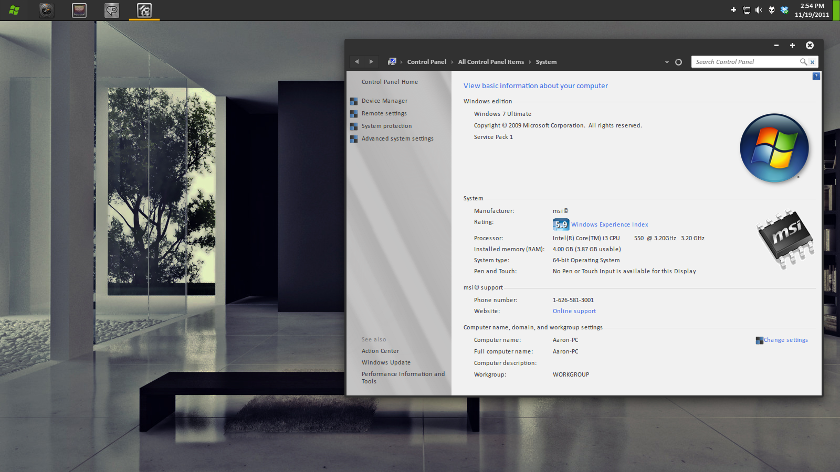
Task: Open Windows Experience Index
Action: click(610, 224)
